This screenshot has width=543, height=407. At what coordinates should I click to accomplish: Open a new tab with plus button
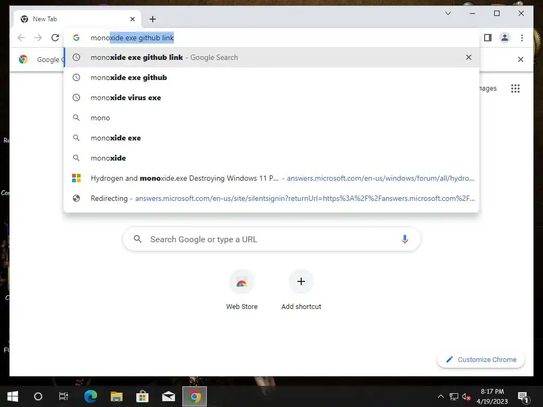(153, 19)
